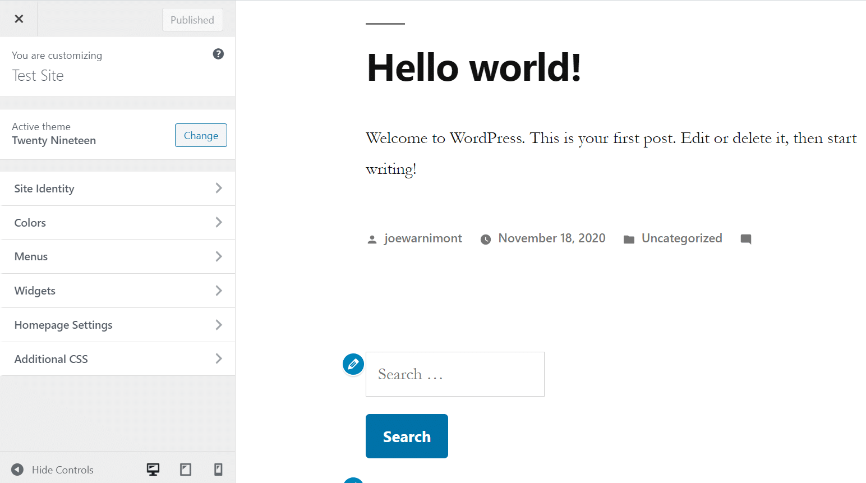Toggle Hide Controls
This screenshot has width=866, height=483.
pyautogui.click(x=63, y=470)
